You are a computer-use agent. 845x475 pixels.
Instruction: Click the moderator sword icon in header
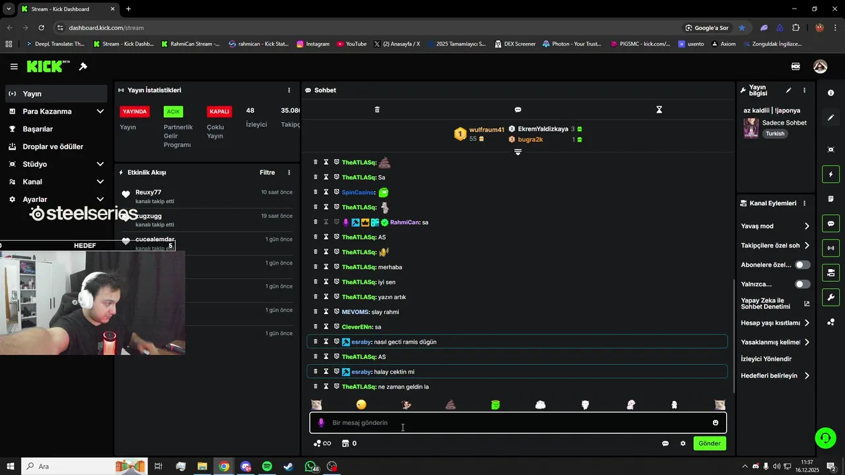(83, 67)
